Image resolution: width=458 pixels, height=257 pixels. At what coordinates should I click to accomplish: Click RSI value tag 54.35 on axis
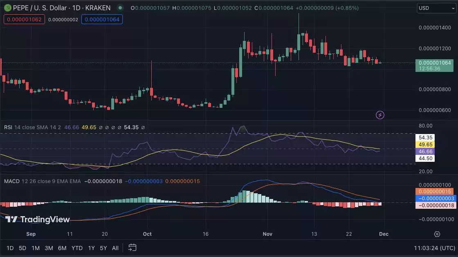click(425, 137)
